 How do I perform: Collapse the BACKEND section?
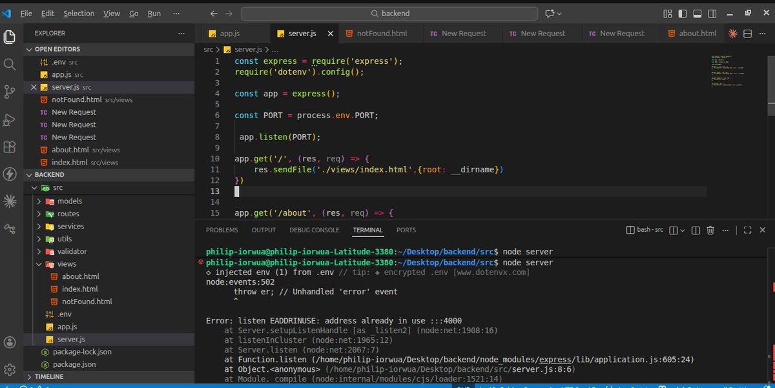click(x=30, y=175)
